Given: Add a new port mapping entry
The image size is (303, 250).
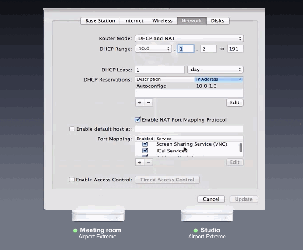Looking at the screenshot, I should [x=140, y=162].
